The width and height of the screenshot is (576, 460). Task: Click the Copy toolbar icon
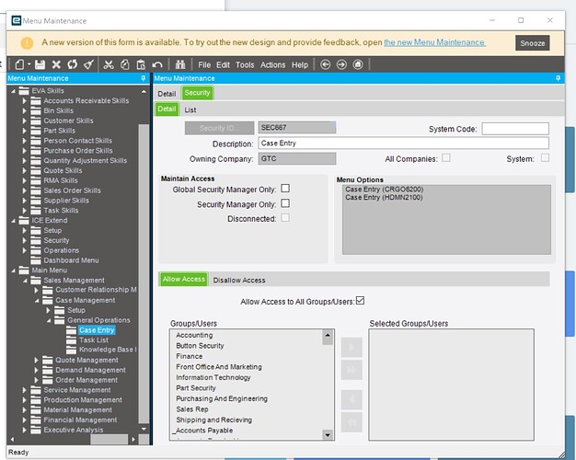point(125,64)
